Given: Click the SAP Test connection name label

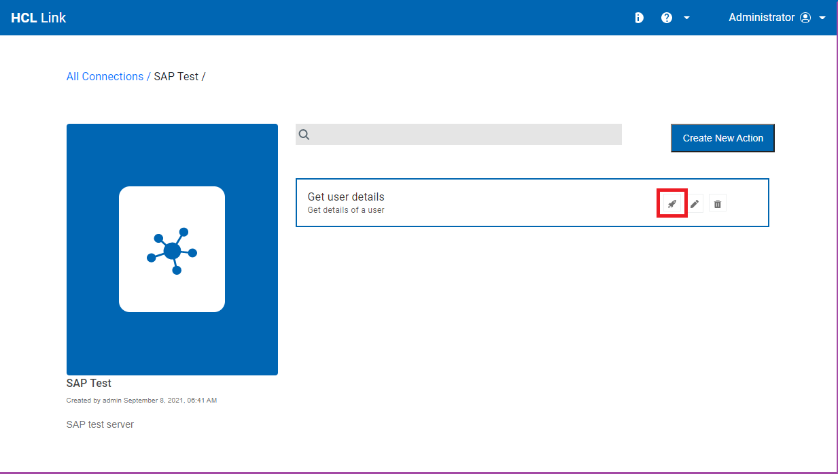Looking at the screenshot, I should pyautogui.click(x=89, y=383).
